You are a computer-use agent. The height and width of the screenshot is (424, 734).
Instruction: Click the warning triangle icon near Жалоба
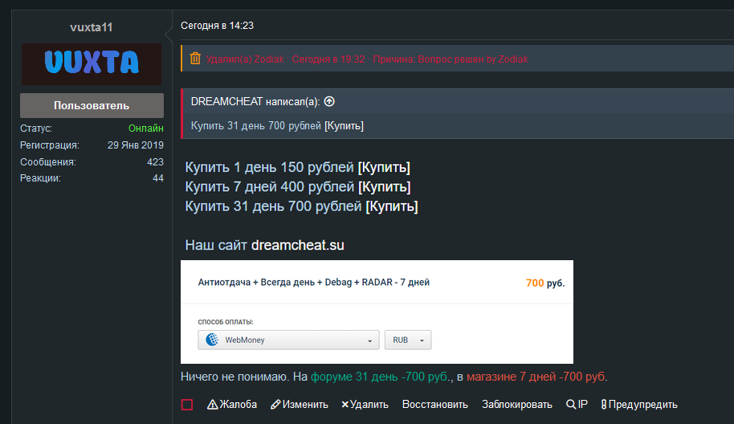pyautogui.click(x=212, y=405)
